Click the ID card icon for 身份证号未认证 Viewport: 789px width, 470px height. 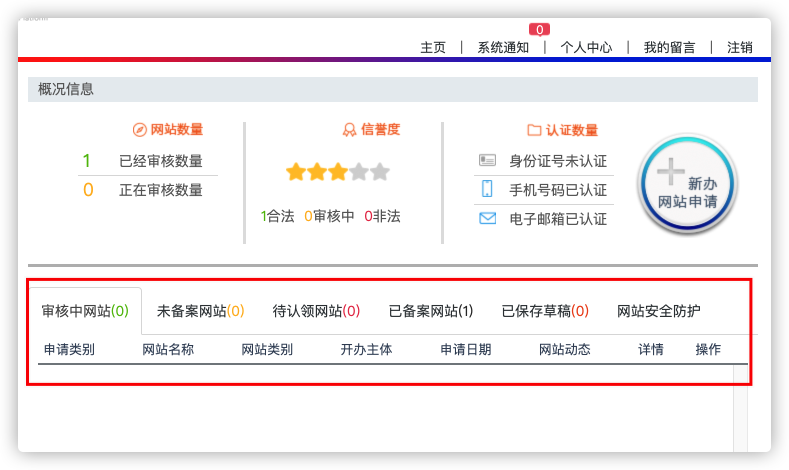point(487,160)
